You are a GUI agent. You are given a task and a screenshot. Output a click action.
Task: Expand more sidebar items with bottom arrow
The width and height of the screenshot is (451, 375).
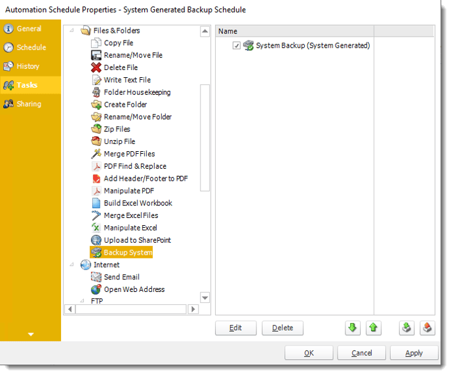(31, 334)
